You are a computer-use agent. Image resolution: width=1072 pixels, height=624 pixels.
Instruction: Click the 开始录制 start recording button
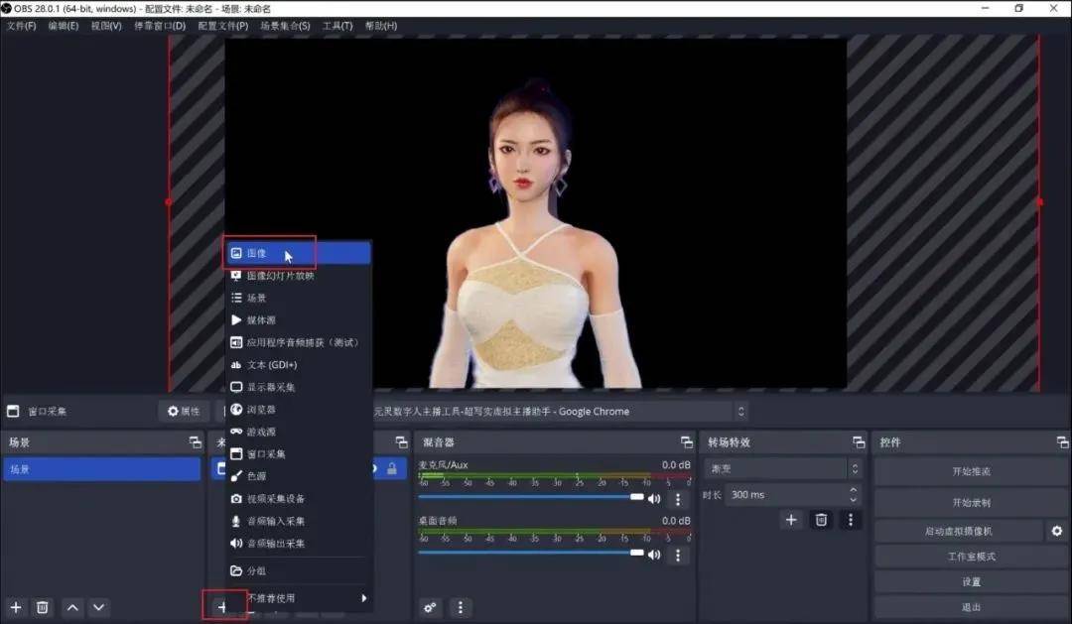tap(971, 502)
